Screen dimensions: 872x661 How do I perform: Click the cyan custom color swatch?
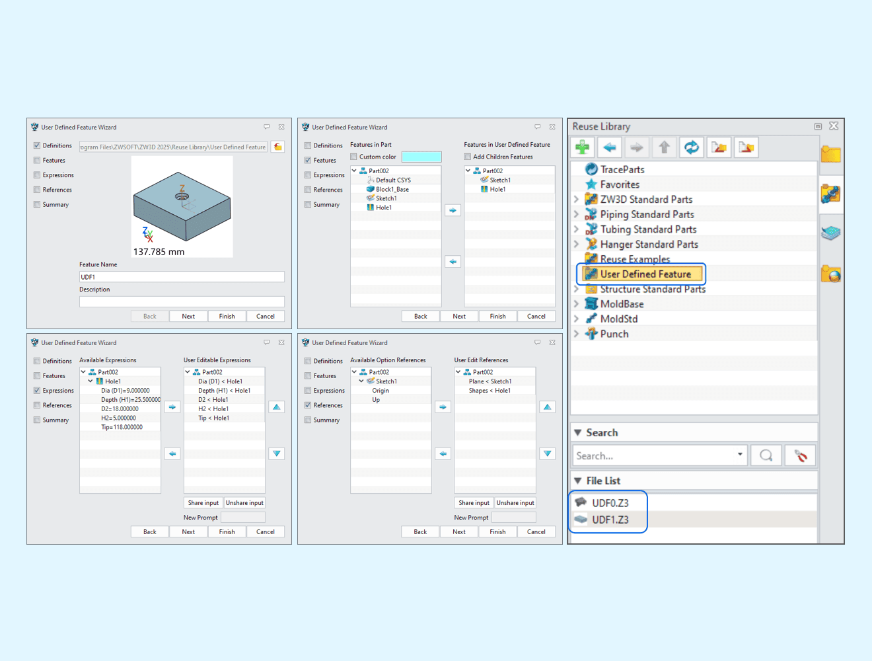click(x=421, y=157)
